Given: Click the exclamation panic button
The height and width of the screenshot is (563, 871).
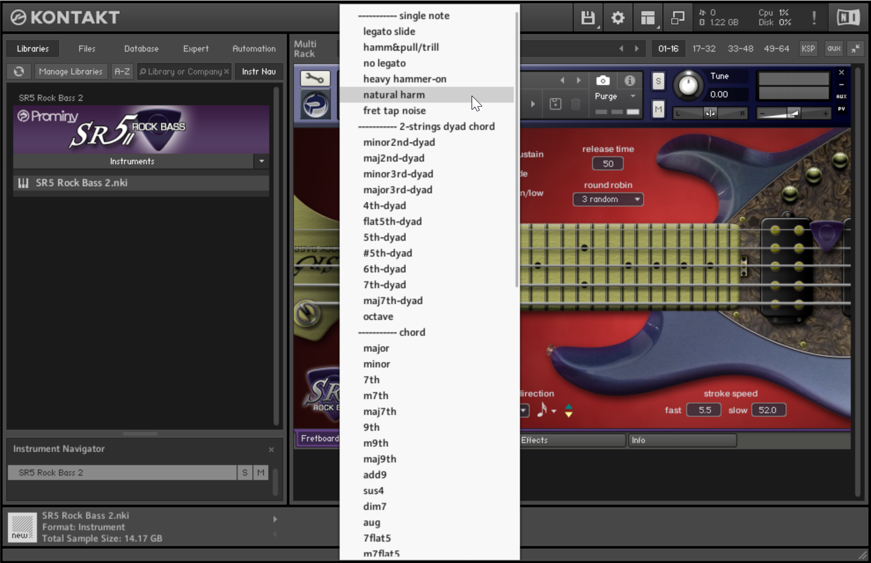Looking at the screenshot, I should (814, 18).
